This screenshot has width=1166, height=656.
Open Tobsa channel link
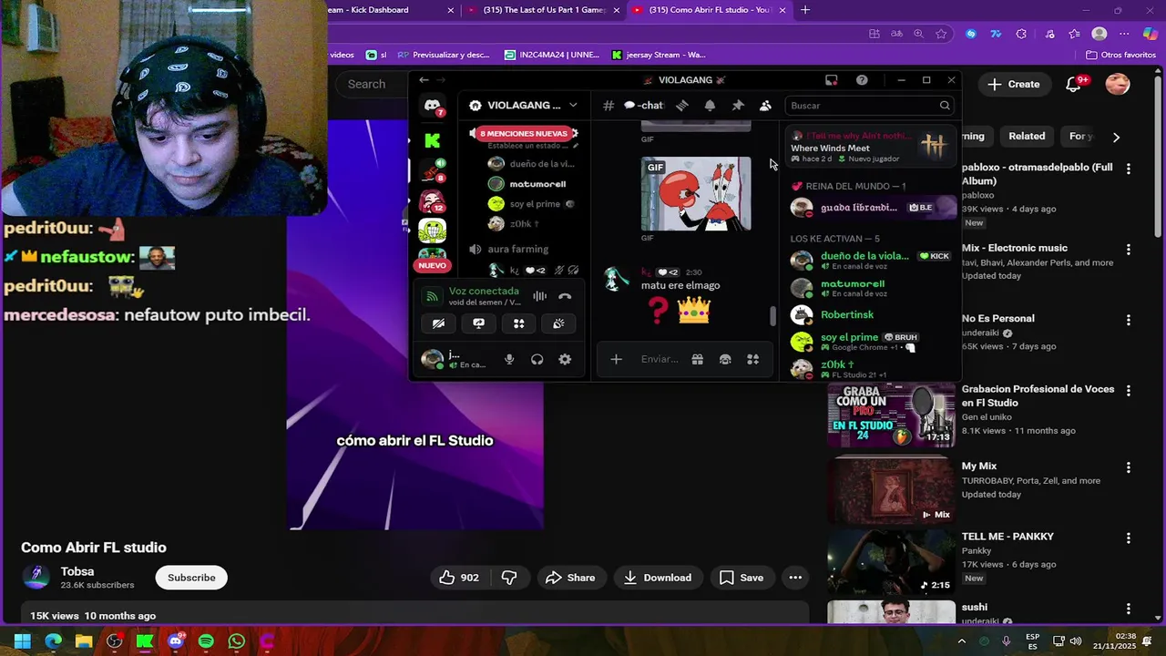pyautogui.click(x=77, y=571)
